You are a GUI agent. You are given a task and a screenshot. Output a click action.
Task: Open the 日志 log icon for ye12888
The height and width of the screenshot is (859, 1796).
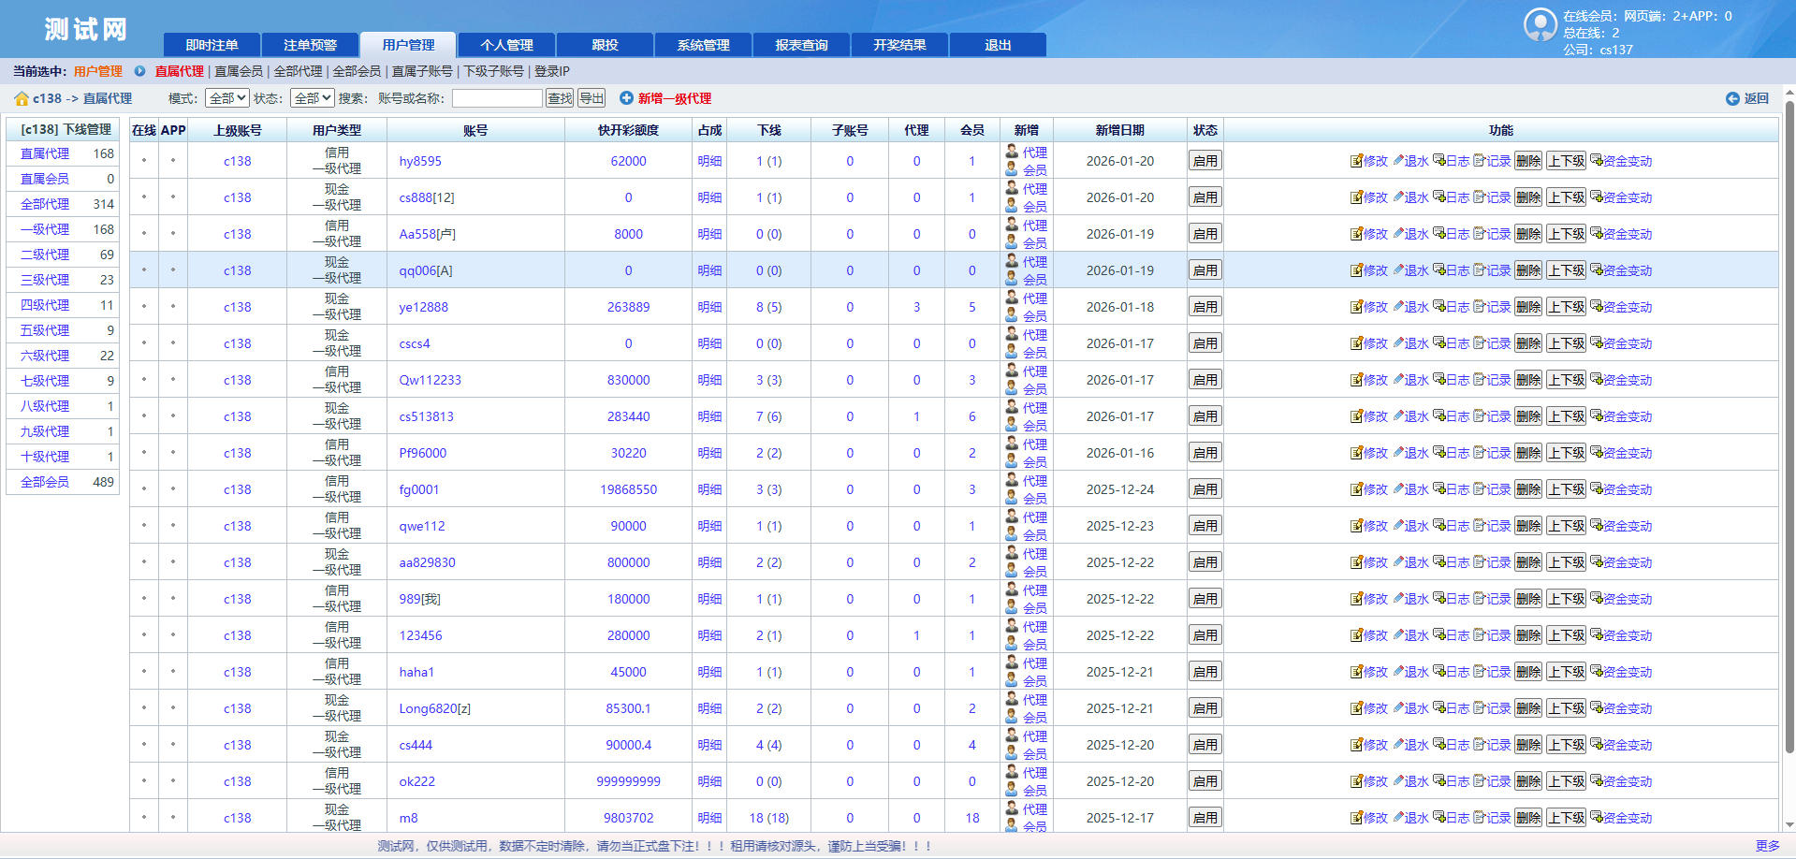(1438, 307)
